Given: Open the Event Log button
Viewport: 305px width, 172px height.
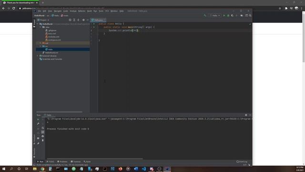Looking at the screenshot, I should click(242, 161).
